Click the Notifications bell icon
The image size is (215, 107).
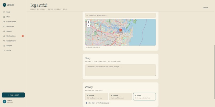(4, 36)
